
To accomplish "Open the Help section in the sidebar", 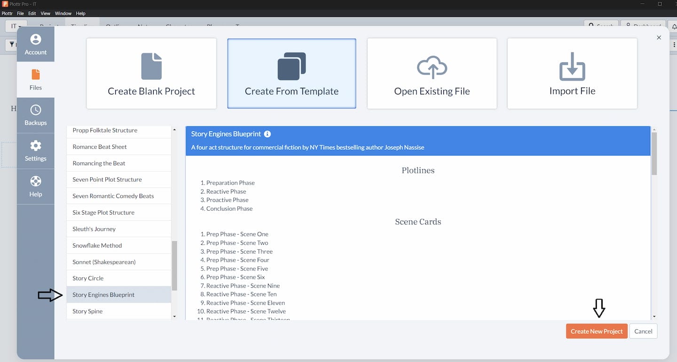I will [x=35, y=186].
